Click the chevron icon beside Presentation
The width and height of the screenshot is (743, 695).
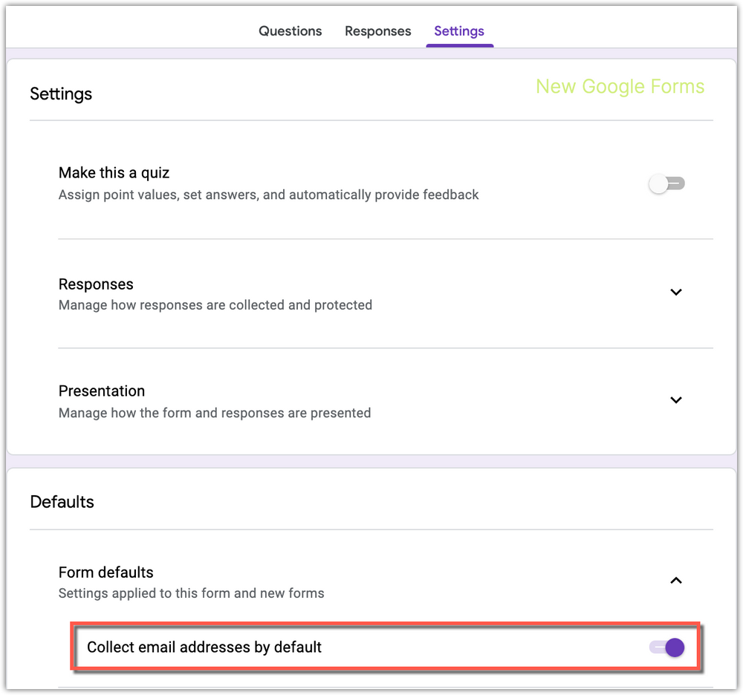click(x=676, y=399)
